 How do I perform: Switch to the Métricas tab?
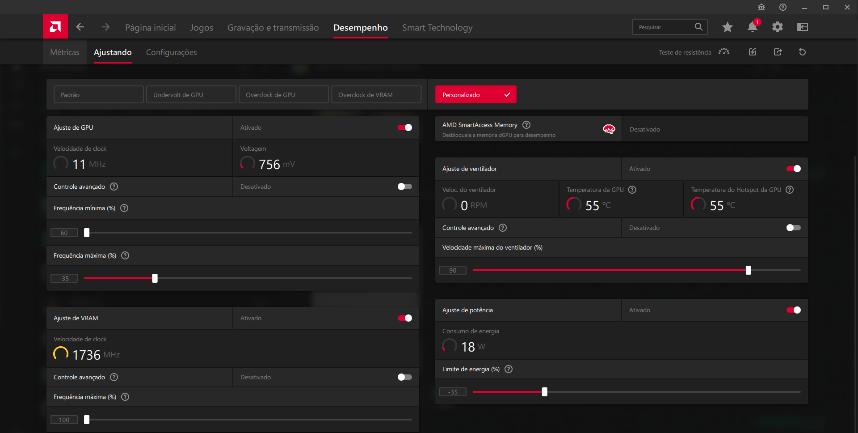click(65, 52)
